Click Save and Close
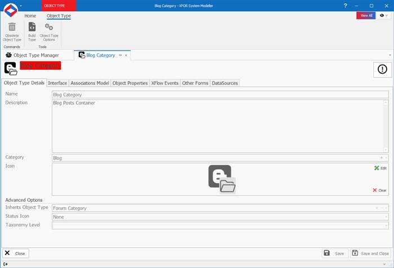The width and height of the screenshot is (394, 268). pyautogui.click(x=370, y=253)
